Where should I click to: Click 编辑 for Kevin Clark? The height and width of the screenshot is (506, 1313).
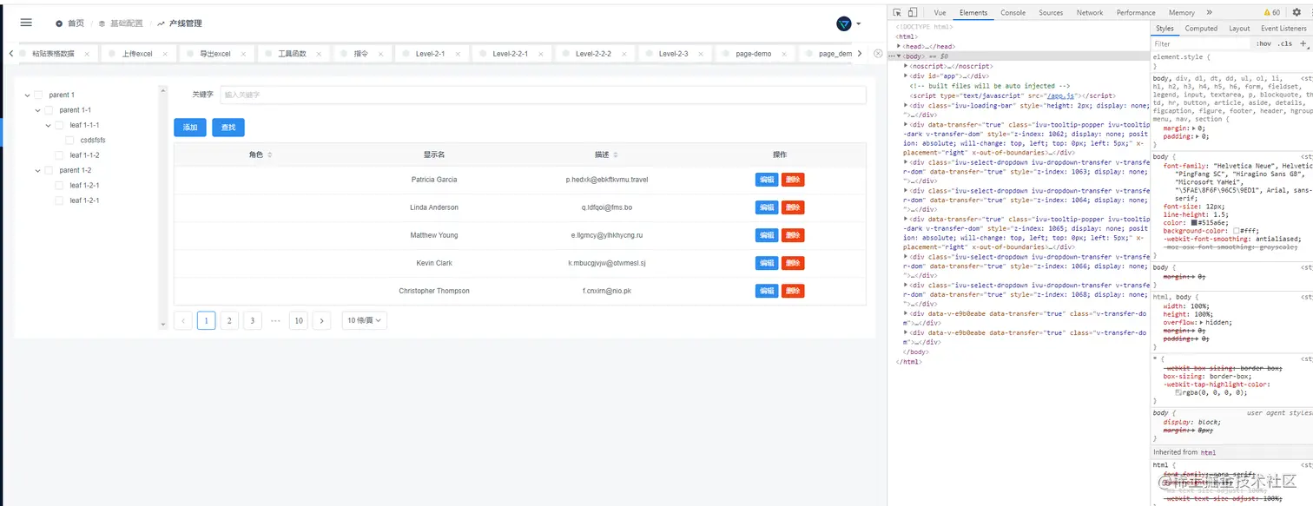[x=767, y=263]
